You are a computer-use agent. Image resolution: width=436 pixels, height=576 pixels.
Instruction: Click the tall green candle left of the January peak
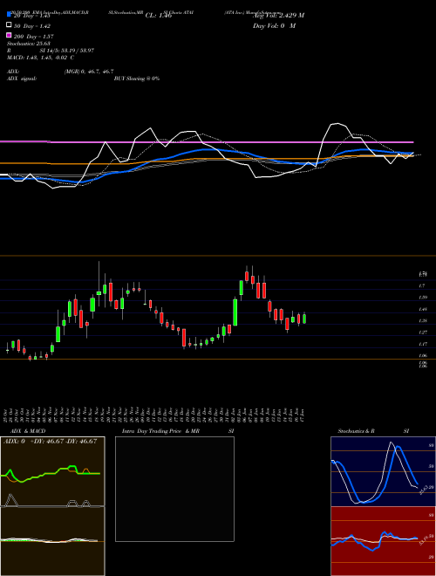(x=235, y=311)
